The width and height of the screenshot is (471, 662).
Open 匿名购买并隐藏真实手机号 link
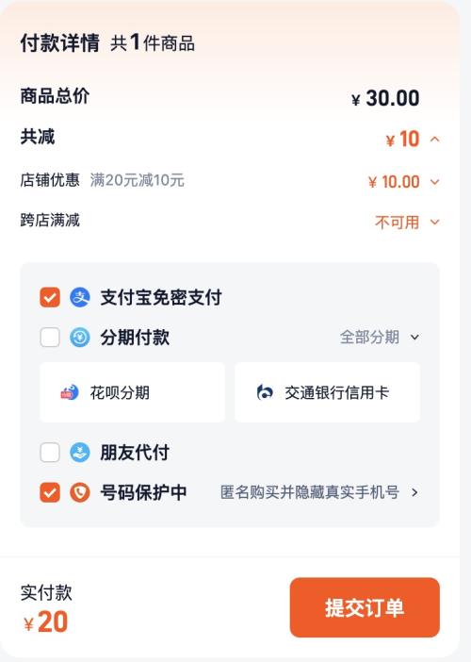tap(310, 492)
